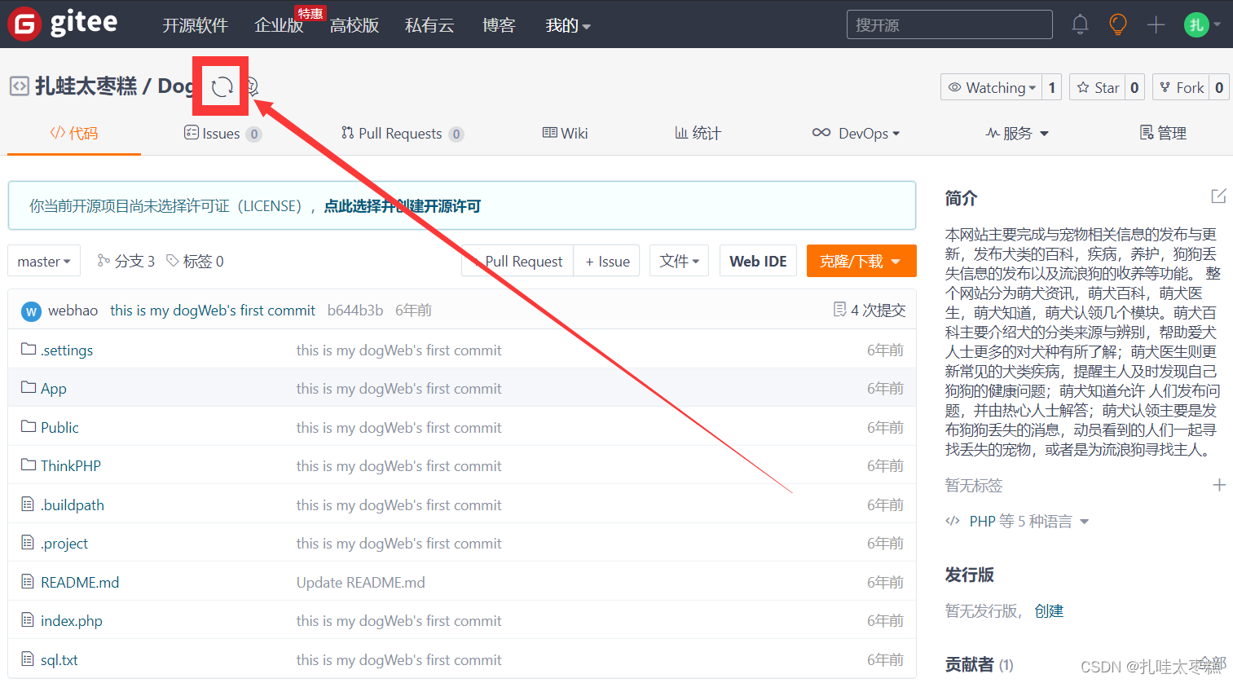The width and height of the screenshot is (1233, 683).
Task: Click the code icon left of the repository name
Action: point(20,85)
